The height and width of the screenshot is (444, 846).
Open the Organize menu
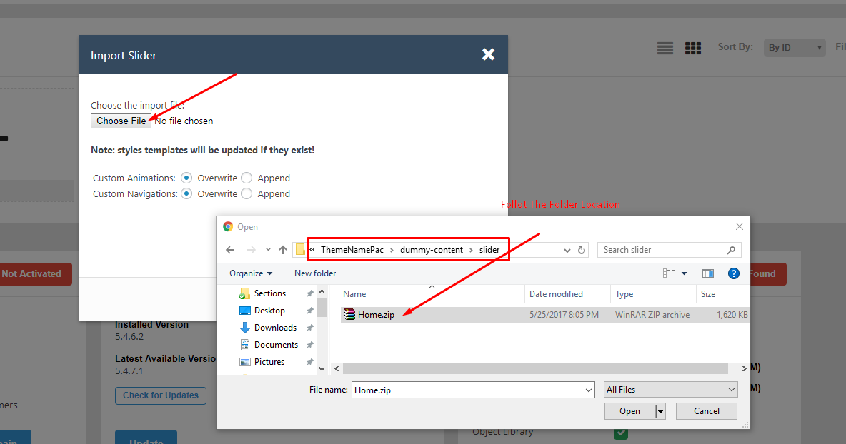coord(251,273)
